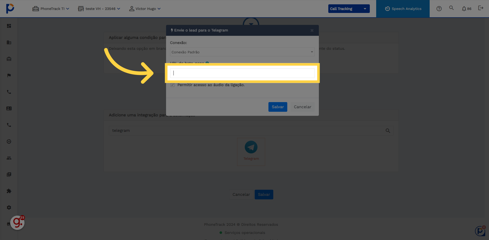Open the Call Tracking product dropdown
This screenshot has height=240, width=489.
[x=349, y=9]
